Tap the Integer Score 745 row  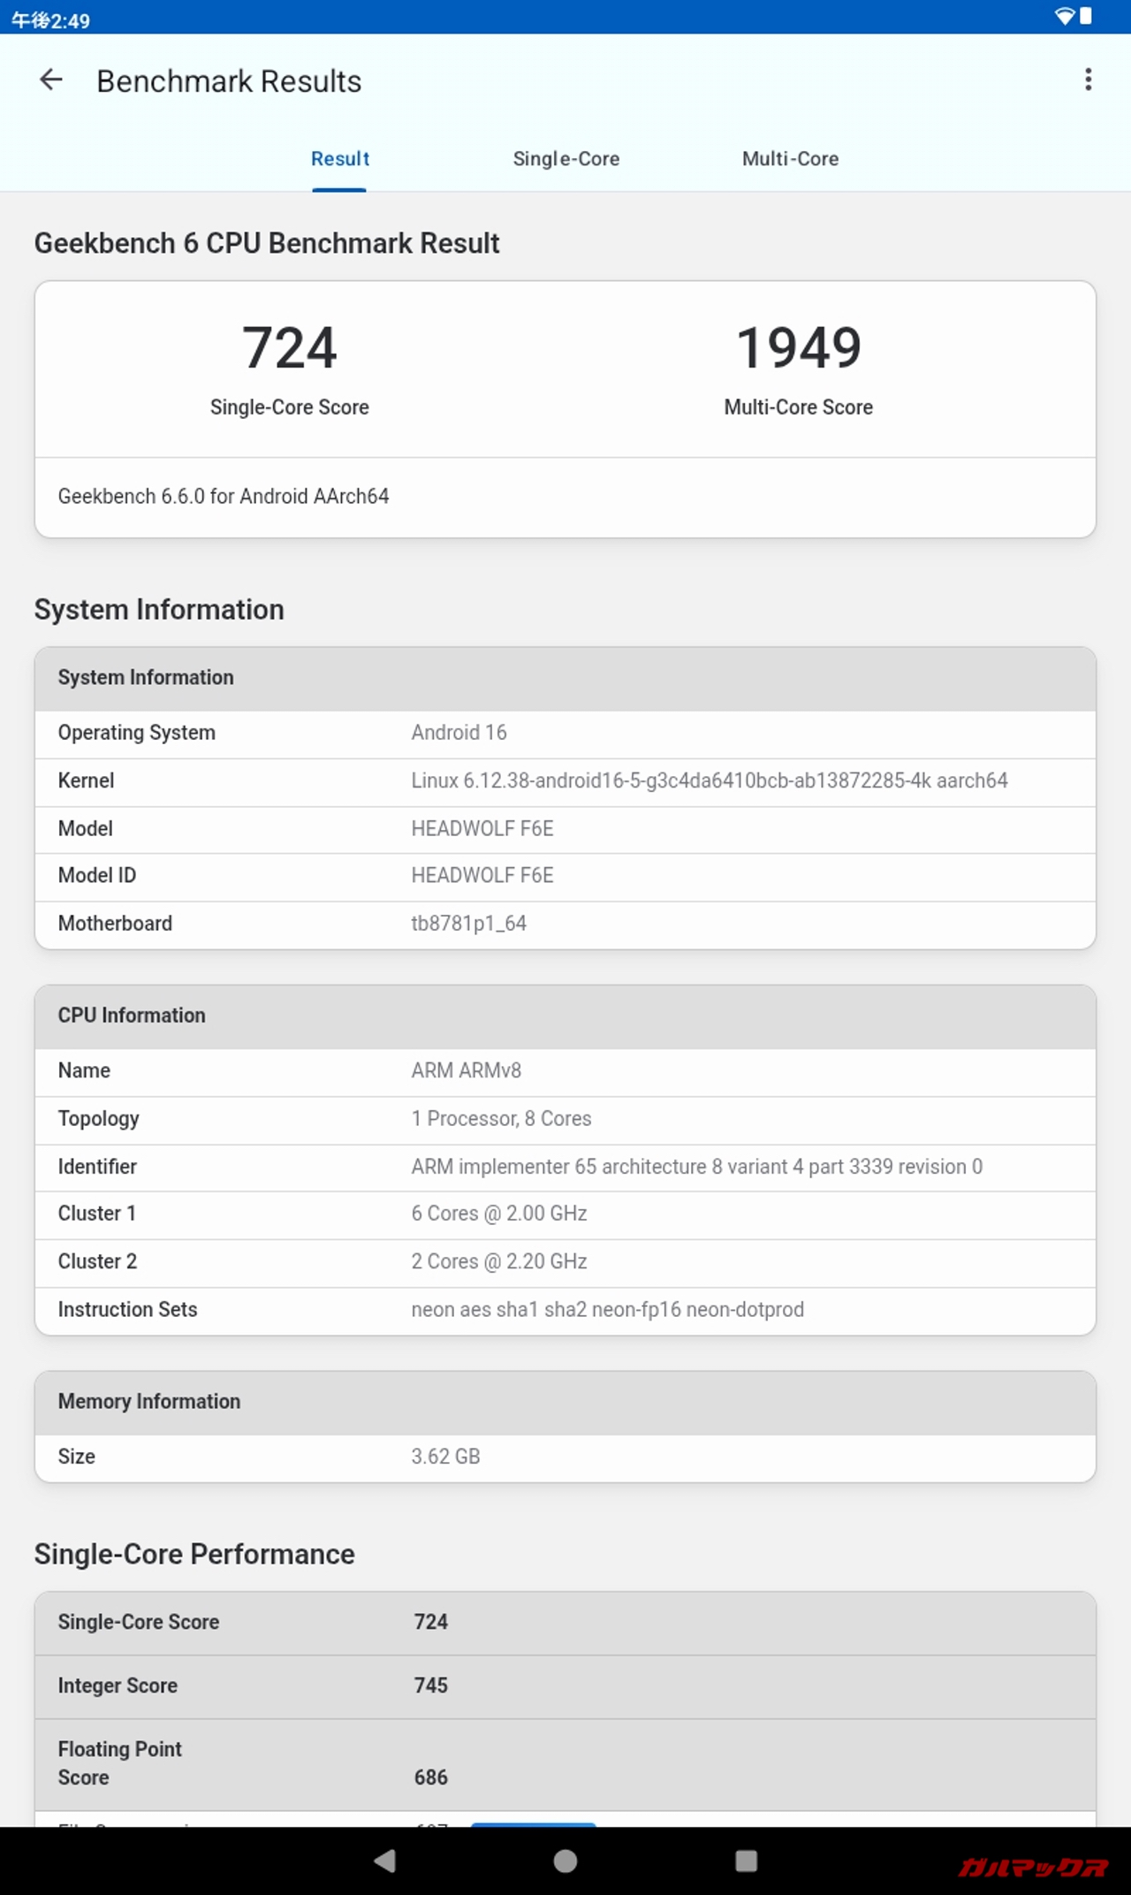click(x=565, y=1686)
